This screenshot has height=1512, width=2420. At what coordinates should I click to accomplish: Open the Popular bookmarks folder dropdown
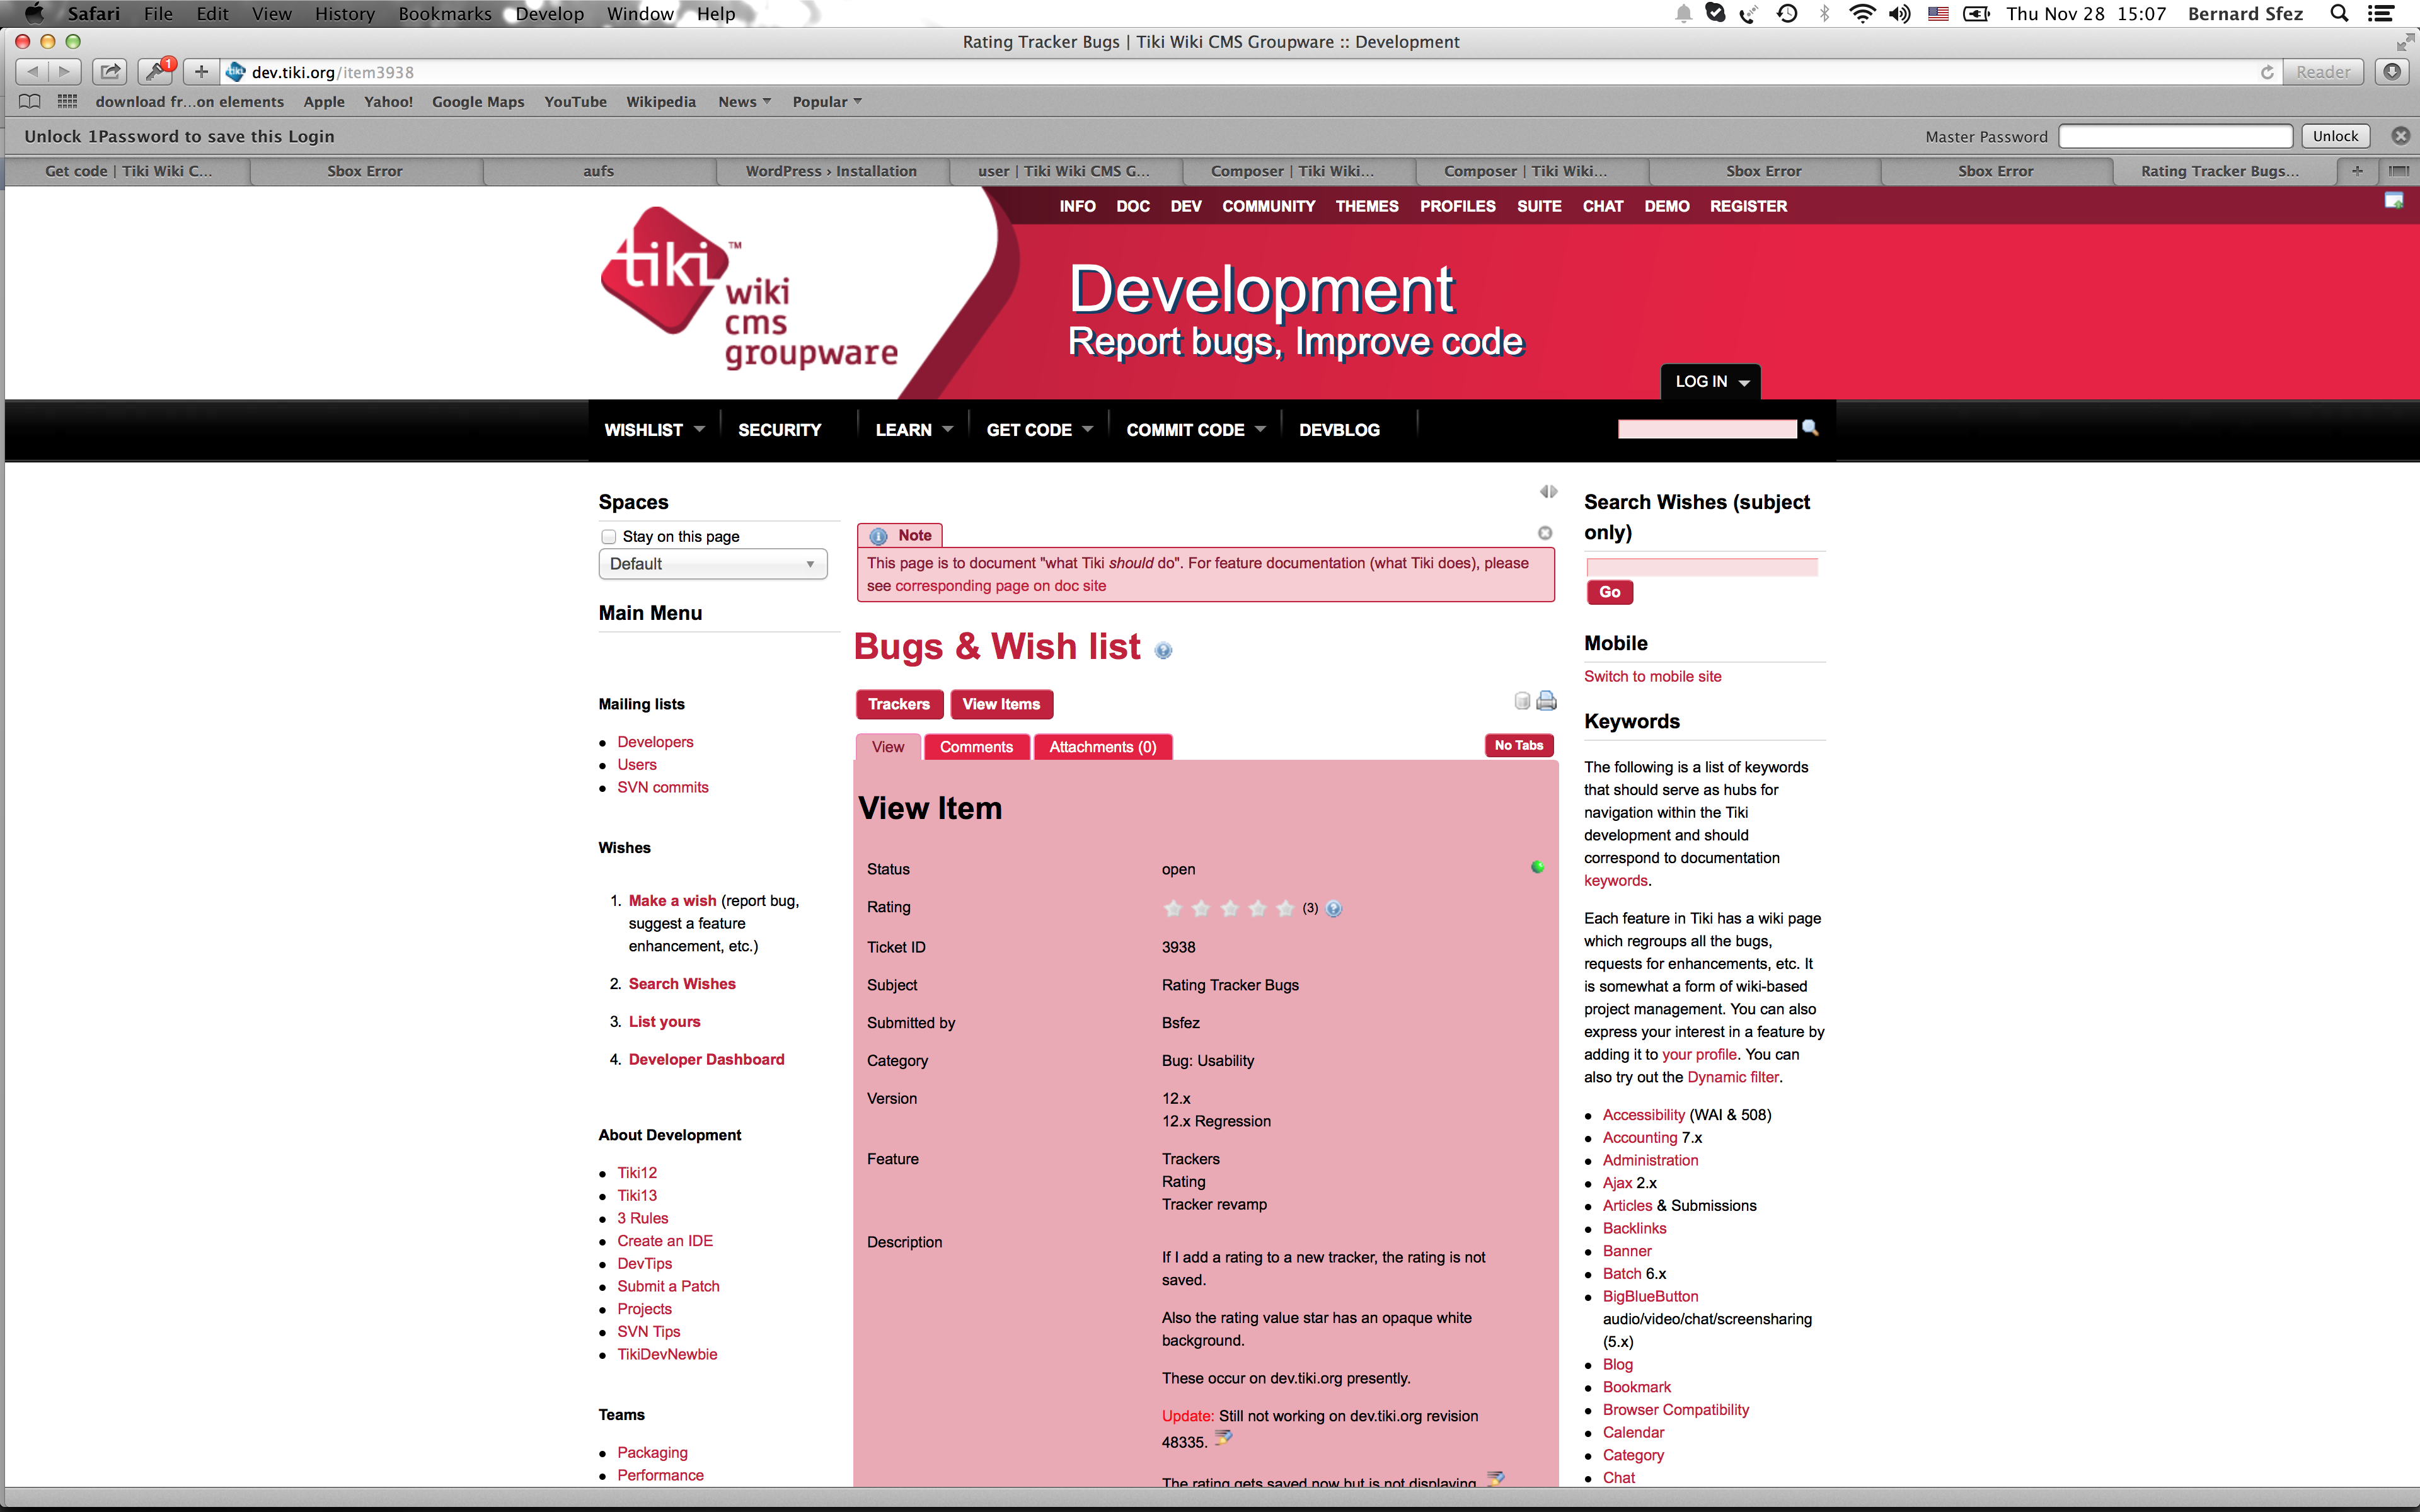[x=827, y=101]
